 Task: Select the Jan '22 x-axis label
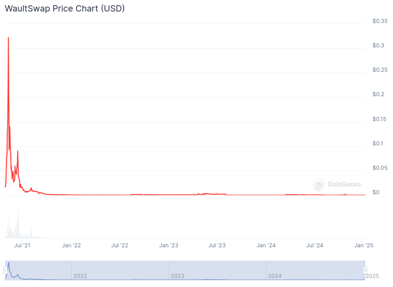[71, 245]
